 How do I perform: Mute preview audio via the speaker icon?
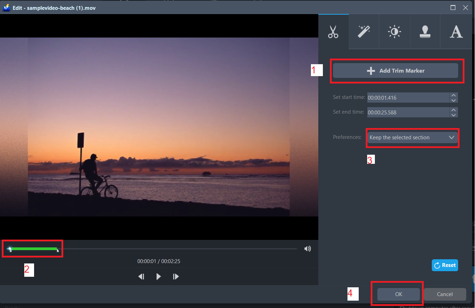307,248
